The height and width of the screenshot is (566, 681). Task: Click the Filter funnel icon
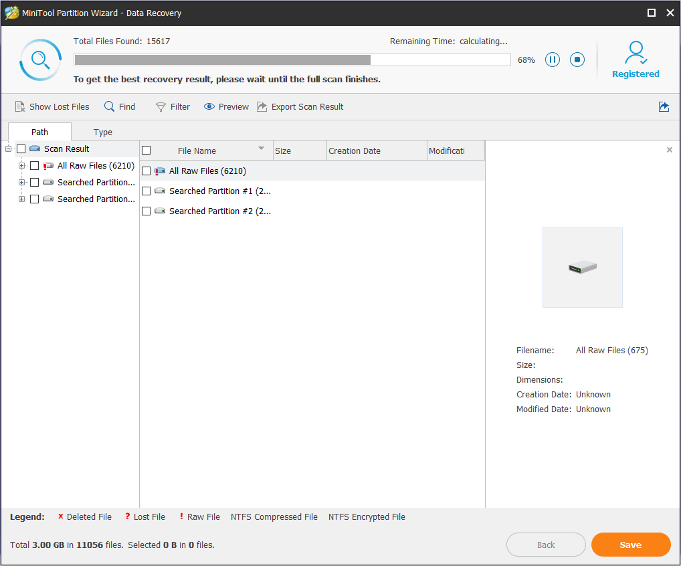click(x=161, y=107)
